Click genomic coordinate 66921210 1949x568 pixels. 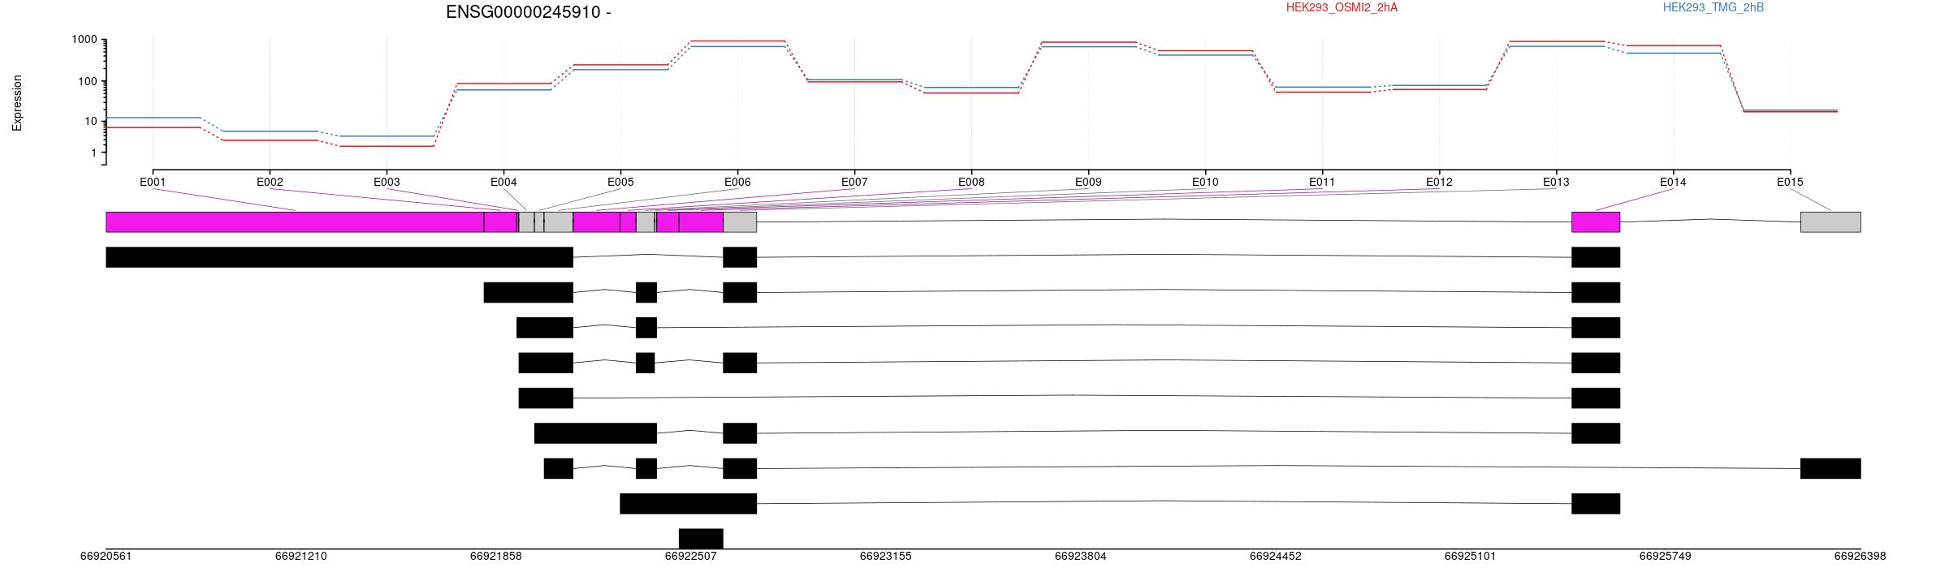(300, 556)
